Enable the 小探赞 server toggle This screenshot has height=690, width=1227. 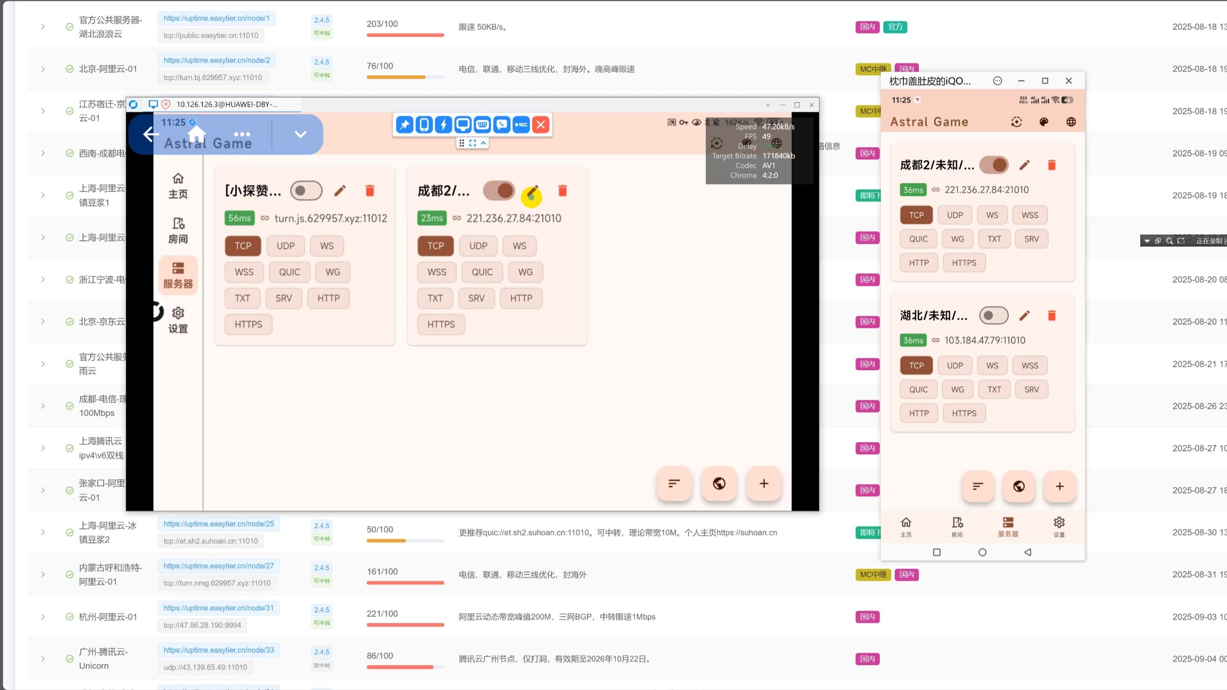click(x=306, y=191)
